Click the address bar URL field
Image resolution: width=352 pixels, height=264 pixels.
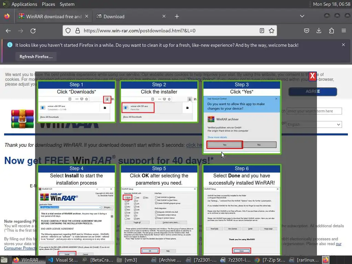click(x=169, y=31)
